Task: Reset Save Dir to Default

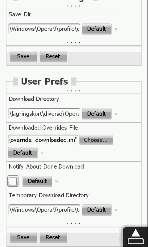Action: [x=97, y=29]
